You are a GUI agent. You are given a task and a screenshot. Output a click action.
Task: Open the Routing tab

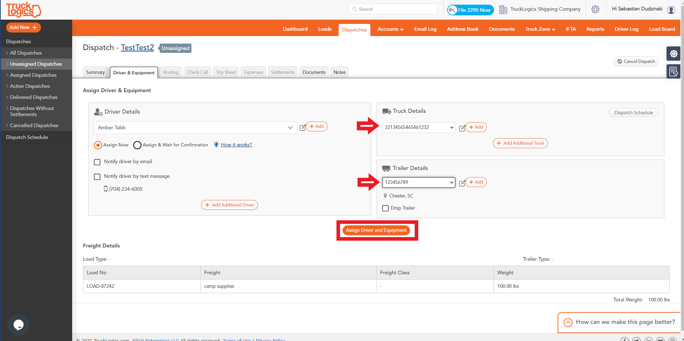click(x=171, y=72)
